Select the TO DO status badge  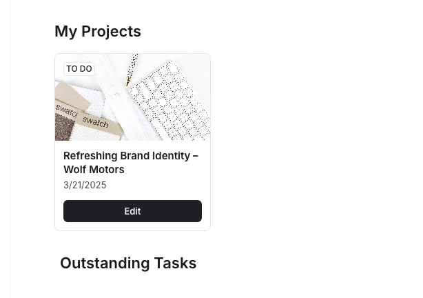click(x=79, y=69)
